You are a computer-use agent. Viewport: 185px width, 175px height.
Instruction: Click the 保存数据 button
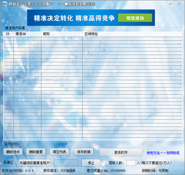click(x=84, y=152)
